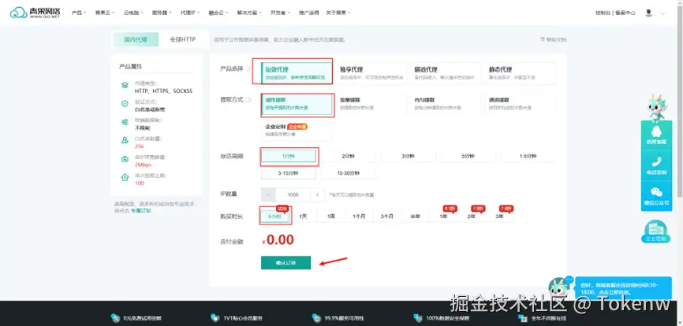Select 1天 purchase duration
This screenshot has width=683, height=326.
pos(303,216)
